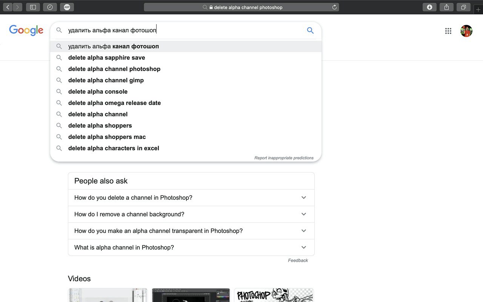Click chevron for 'What is alpha channel' question

click(304, 247)
